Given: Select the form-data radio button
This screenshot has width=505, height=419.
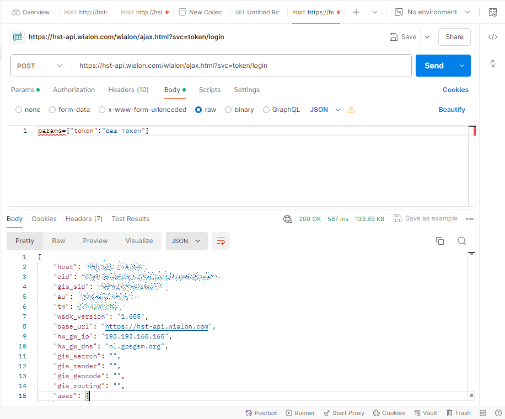Looking at the screenshot, I should (x=52, y=110).
